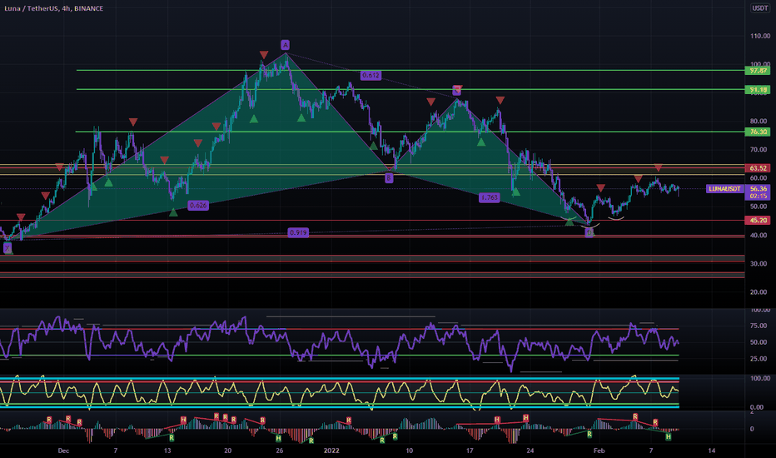Image resolution: width=776 pixels, height=458 pixels.
Task: Click the red down-triangle signal above point A peak
Action: [264, 54]
